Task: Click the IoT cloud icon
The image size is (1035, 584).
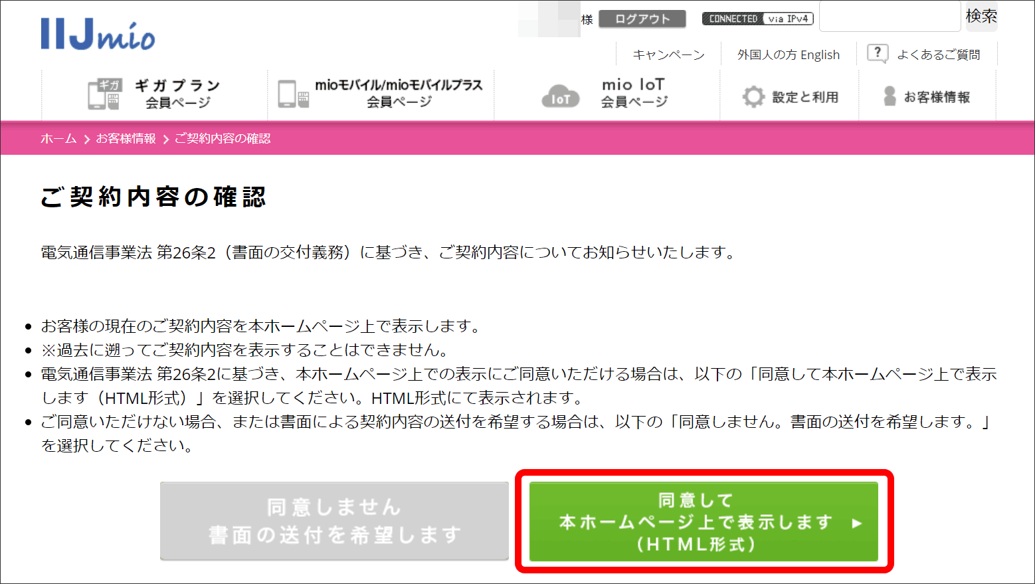Action: pyautogui.click(x=560, y=97)
